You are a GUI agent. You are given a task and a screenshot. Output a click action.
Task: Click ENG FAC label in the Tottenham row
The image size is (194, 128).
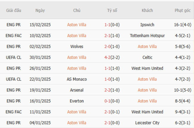[x=13, y=36]
